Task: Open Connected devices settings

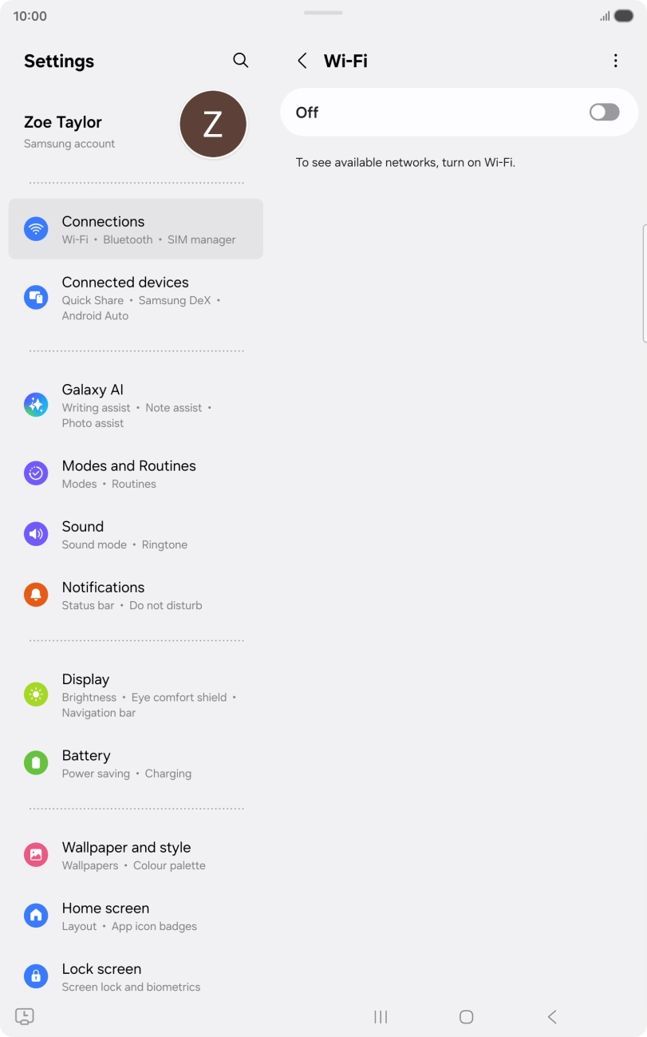Action: (136, 298)
